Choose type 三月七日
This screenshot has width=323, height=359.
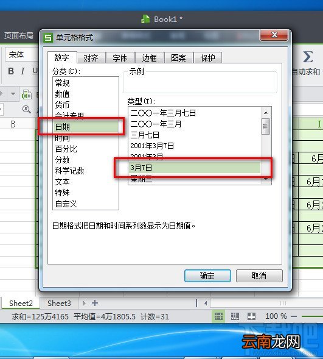click(195, 135)
